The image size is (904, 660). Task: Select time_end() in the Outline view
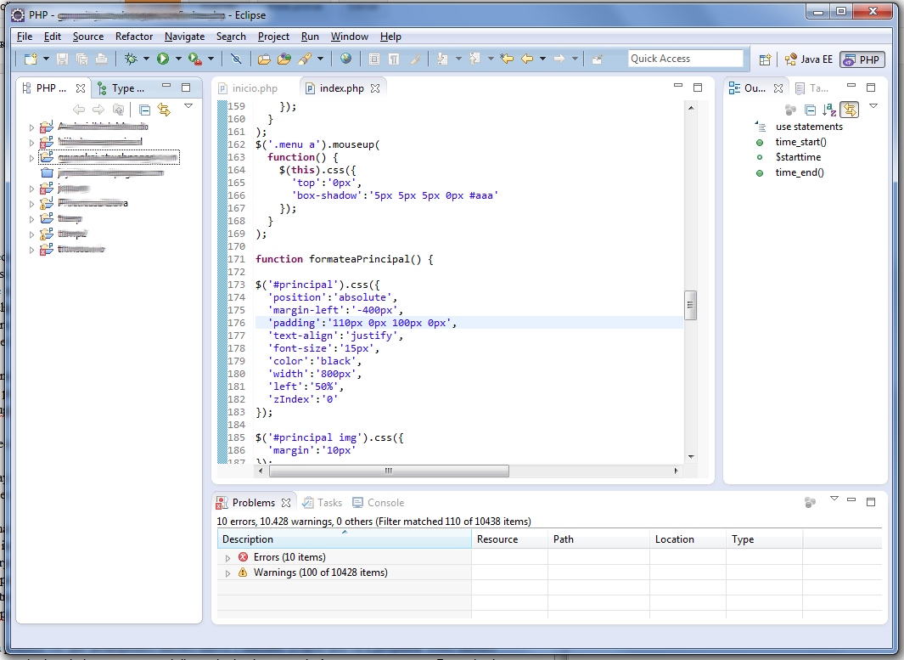click(x=799, y=172)
